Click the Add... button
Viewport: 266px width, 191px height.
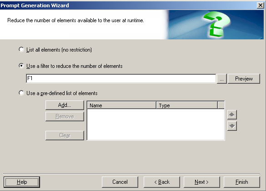tap(65, 105)
